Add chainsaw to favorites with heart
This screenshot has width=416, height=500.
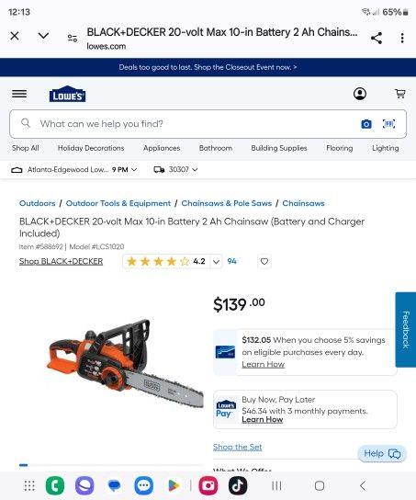[x=264, y=261]
